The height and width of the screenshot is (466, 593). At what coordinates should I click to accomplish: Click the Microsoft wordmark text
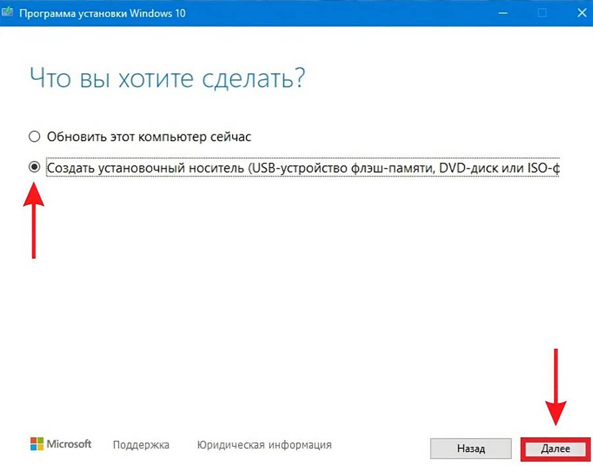coord(69,444)
